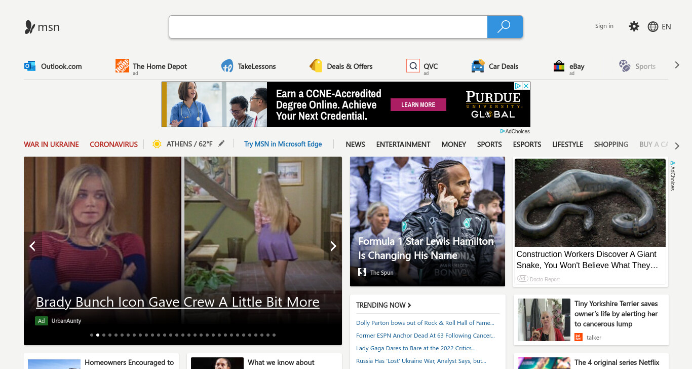Open Yorkshire Terrier story thumbnail

[544, 320]
